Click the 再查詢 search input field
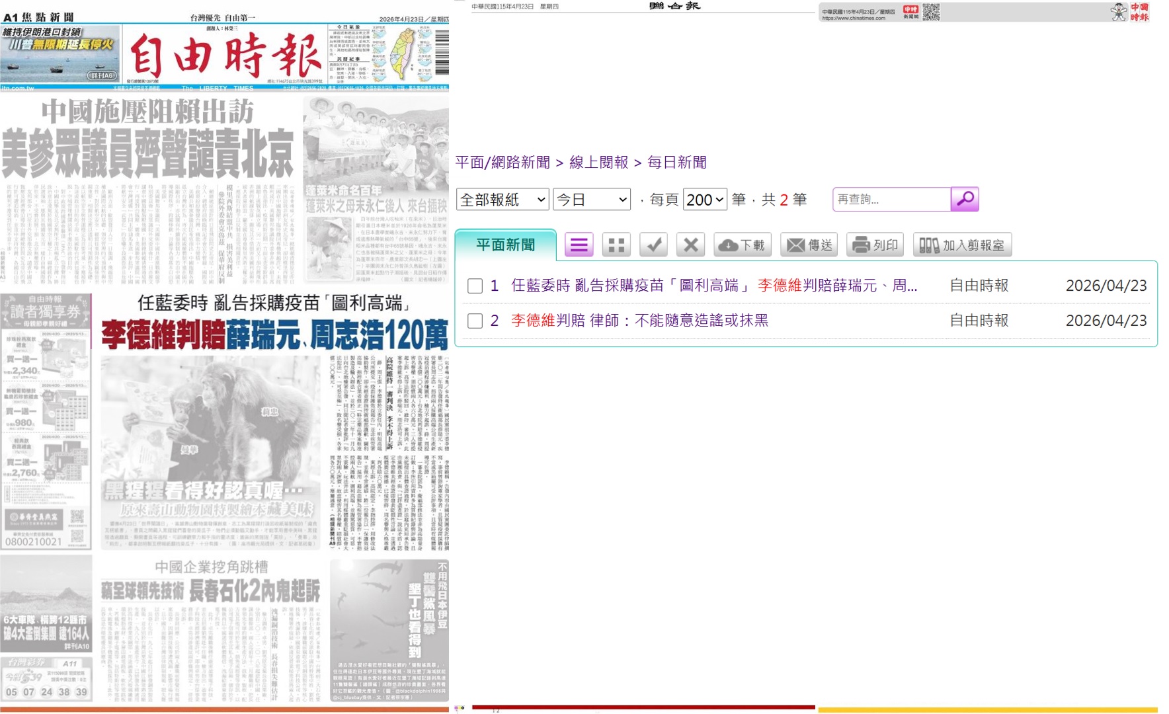The image size is (1169, 714). coord(891,199)
